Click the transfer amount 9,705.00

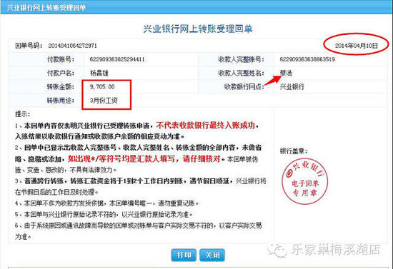pos(102,87)
